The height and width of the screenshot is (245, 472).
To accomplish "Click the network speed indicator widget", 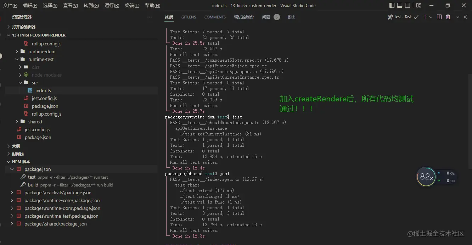I will (446, 177).
